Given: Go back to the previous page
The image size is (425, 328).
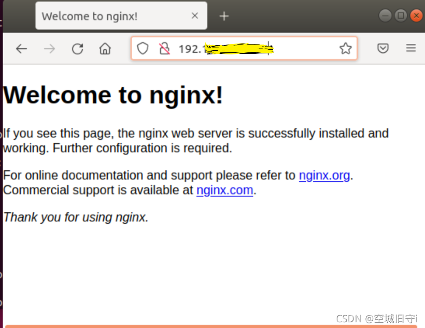Looking at the screenshot, I should click(x=21, y=48).
